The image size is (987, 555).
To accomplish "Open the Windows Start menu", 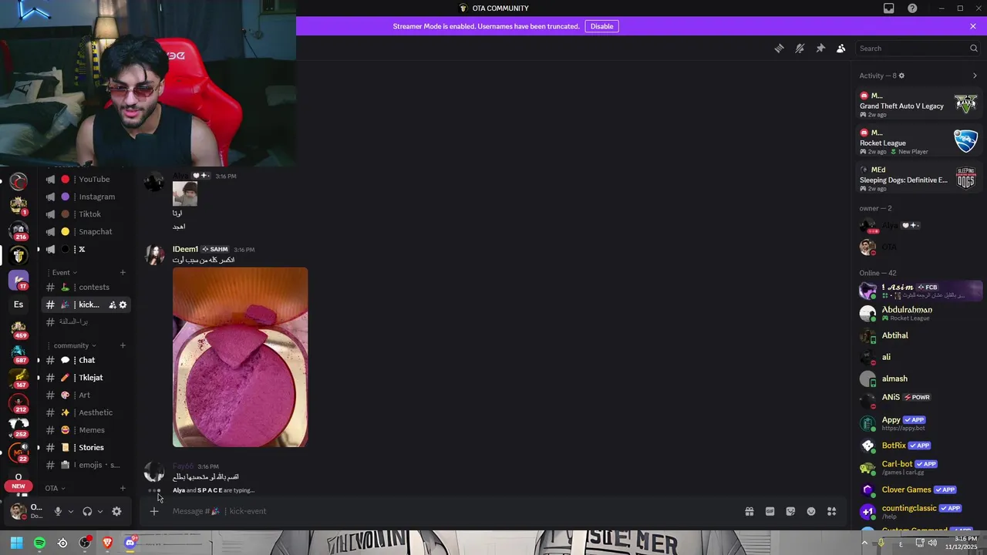I will [x=17, y=543].
